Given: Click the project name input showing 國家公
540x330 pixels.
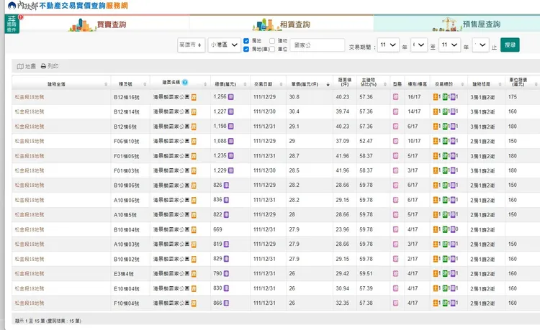Looking at the screenshot, I should click(x=318, y=45).
